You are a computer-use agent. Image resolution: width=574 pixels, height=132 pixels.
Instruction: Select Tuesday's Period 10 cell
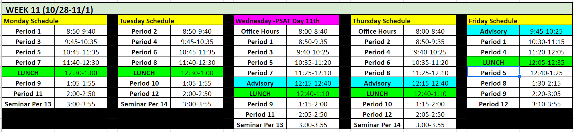pyautogui.click(x=144, y=83)
